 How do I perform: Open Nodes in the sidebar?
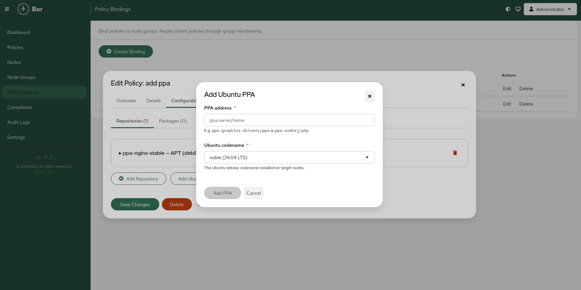(x=44, y=62)
